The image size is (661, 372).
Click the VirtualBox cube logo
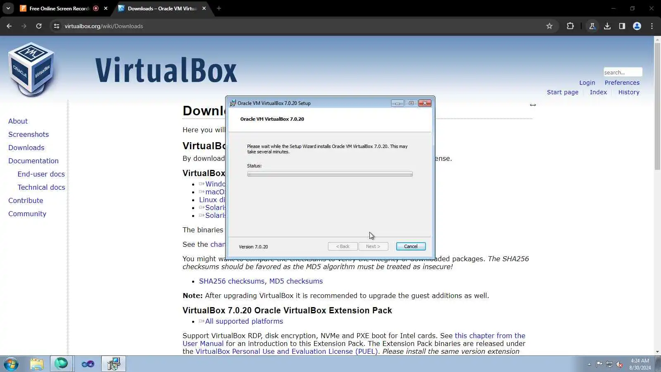(32, 69)
